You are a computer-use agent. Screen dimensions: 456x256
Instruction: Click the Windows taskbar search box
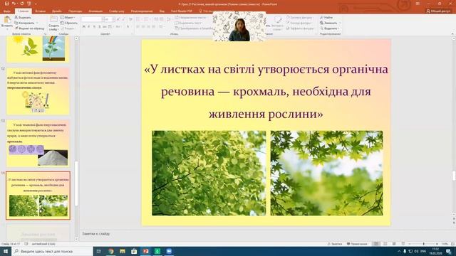click(x=52, y=251)
